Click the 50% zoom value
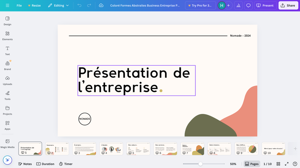 click(x=233, y=164)
